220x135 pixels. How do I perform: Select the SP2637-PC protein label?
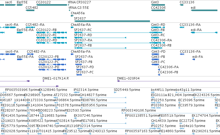85,72
